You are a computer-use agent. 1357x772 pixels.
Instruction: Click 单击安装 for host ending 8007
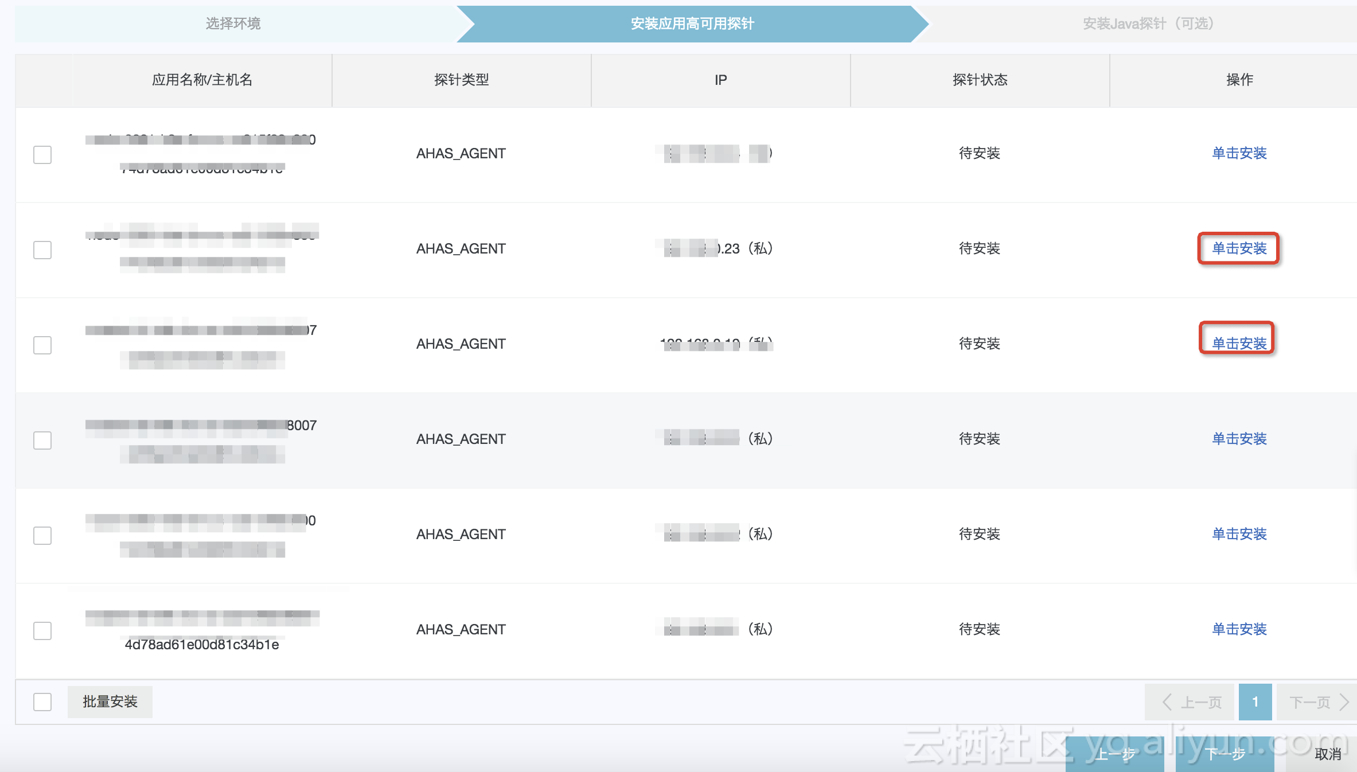pos(1239,439)
